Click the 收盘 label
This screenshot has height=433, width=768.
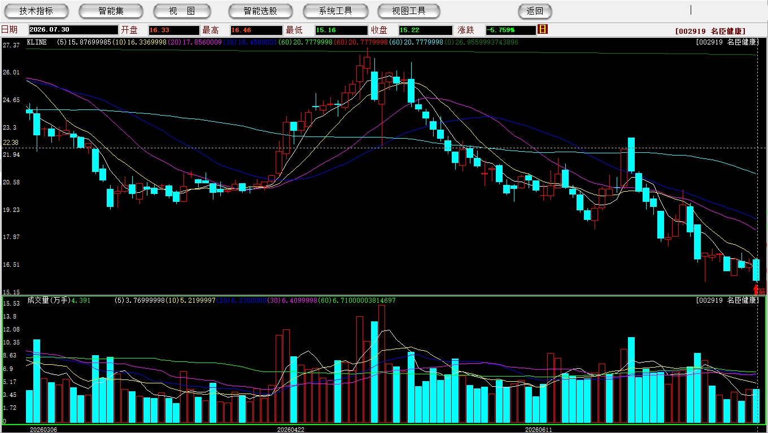click(379, 30)
